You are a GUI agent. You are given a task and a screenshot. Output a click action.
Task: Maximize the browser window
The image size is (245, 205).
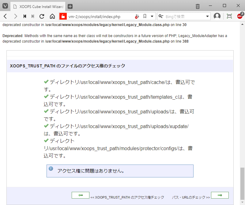pyautogui.click(x=224, y=6)
